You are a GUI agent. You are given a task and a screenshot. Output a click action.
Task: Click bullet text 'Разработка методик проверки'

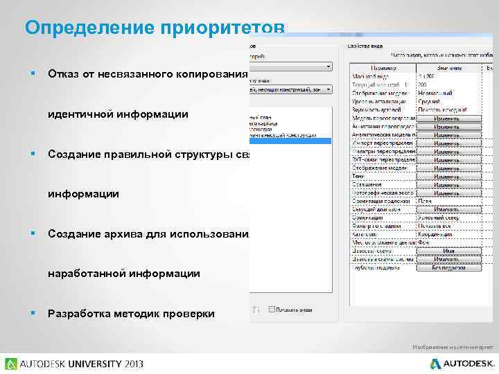pyautogui.click(x=131, y=314)
